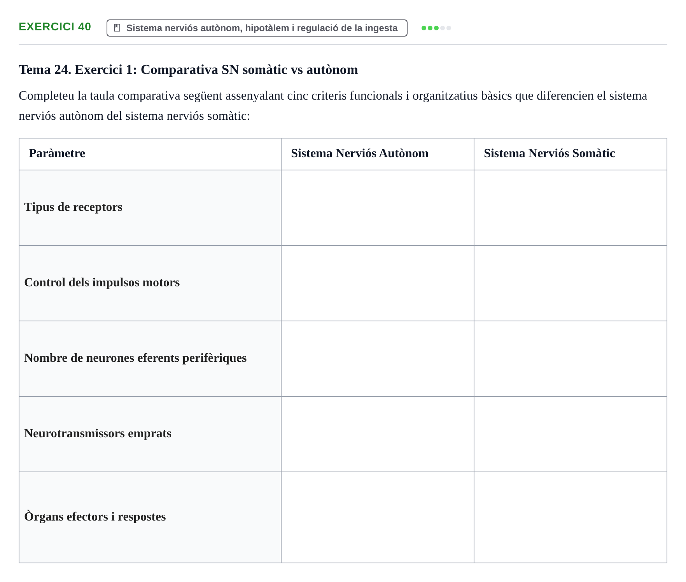Click the 'Completeu la taula comparativa' instruction text
The image size is (686, 582).
coord(333,106)
